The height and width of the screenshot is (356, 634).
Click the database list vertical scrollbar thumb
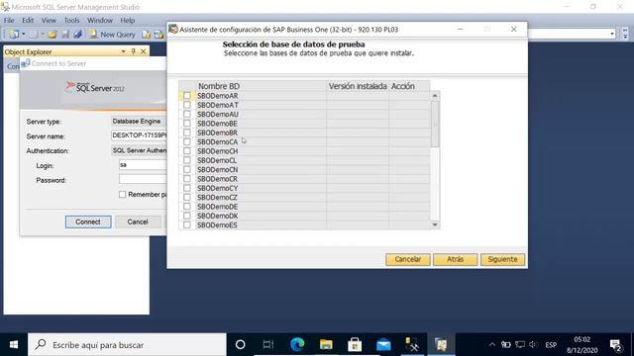435,124
